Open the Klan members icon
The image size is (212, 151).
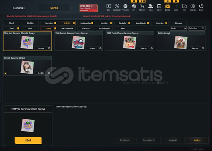point(151,6)
